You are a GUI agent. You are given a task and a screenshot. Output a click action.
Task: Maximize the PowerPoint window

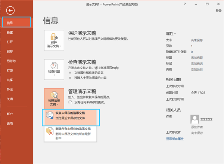207,4
